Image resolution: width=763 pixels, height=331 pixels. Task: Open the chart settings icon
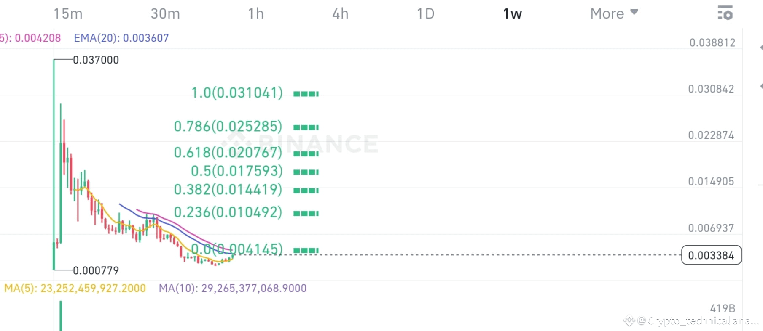click(726, 13)
